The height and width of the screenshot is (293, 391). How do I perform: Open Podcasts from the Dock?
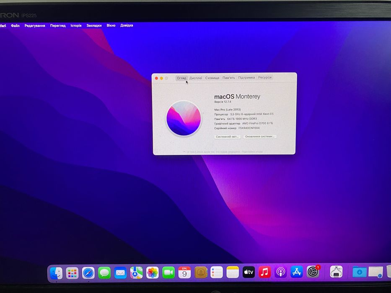[x=280, y=272]
